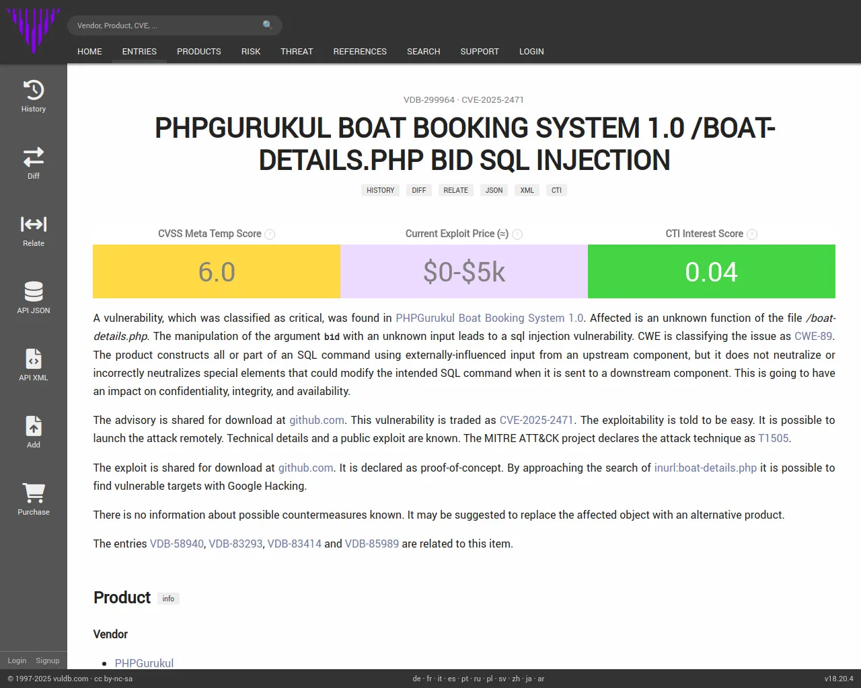Open the API XML file icon
Viewport: 861px width, 688px height.
[x=34, y=359]
